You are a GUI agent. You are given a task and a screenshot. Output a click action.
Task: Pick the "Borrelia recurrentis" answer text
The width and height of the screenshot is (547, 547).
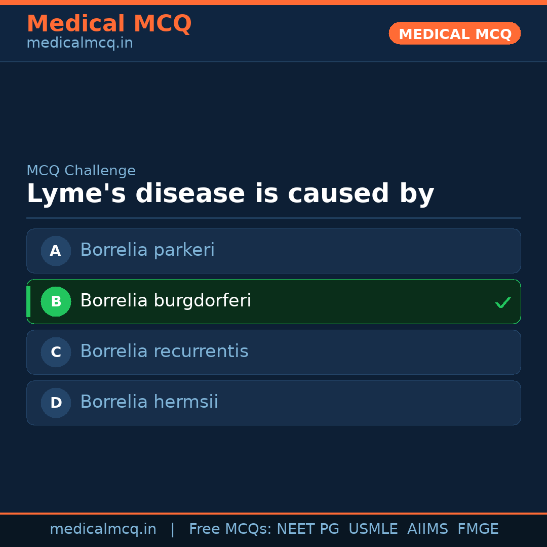(x=164, y=351)
